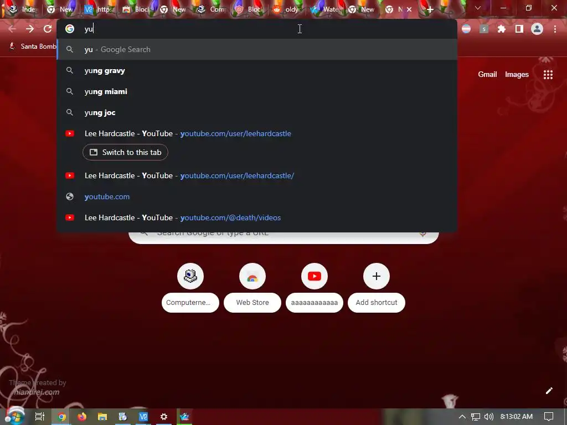
Task: Open the notification center icon
Action: pos(549,417)
